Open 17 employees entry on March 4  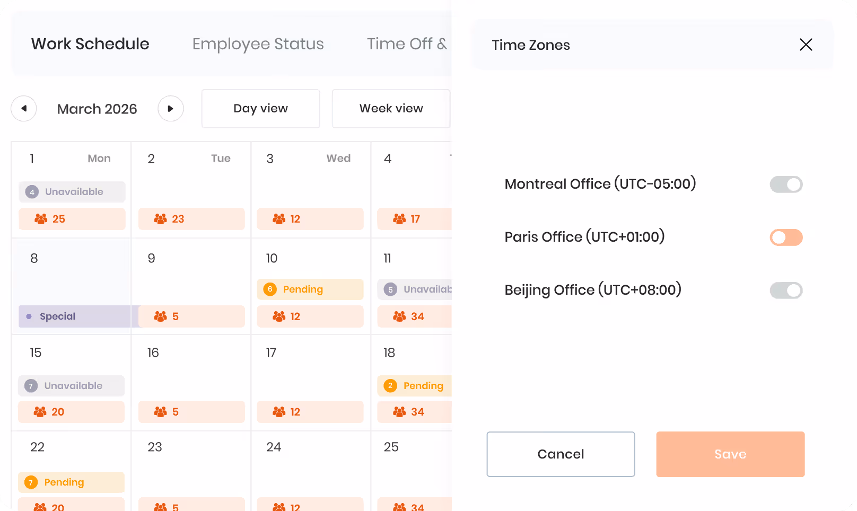coord(414,219)
